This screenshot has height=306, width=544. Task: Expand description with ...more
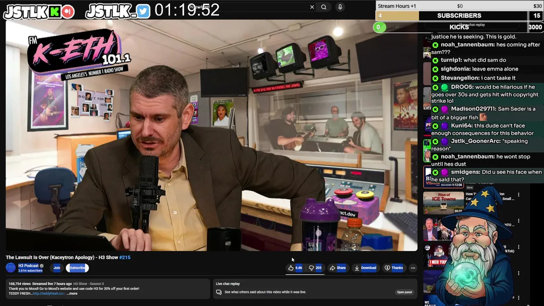(72, 293)
